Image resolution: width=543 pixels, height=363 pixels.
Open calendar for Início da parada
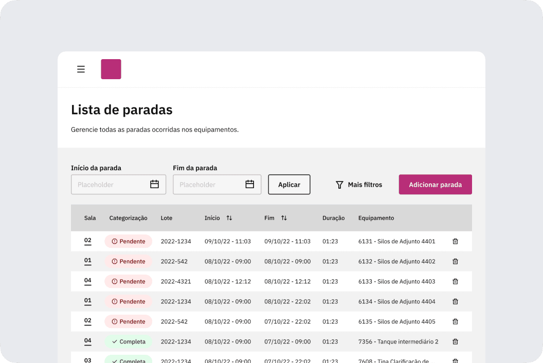pyautogui.click(x=154, y=184)
